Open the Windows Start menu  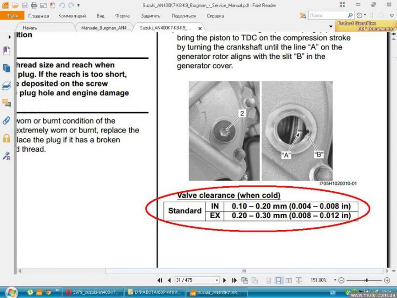(12, 292)
